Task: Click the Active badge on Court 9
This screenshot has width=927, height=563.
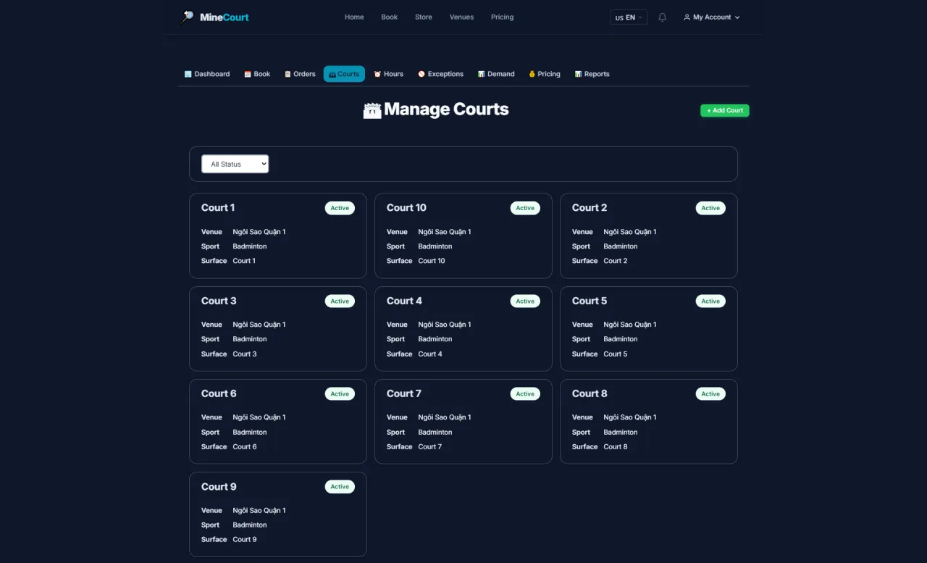Action: pyautogui.click(x=340, y=487)
